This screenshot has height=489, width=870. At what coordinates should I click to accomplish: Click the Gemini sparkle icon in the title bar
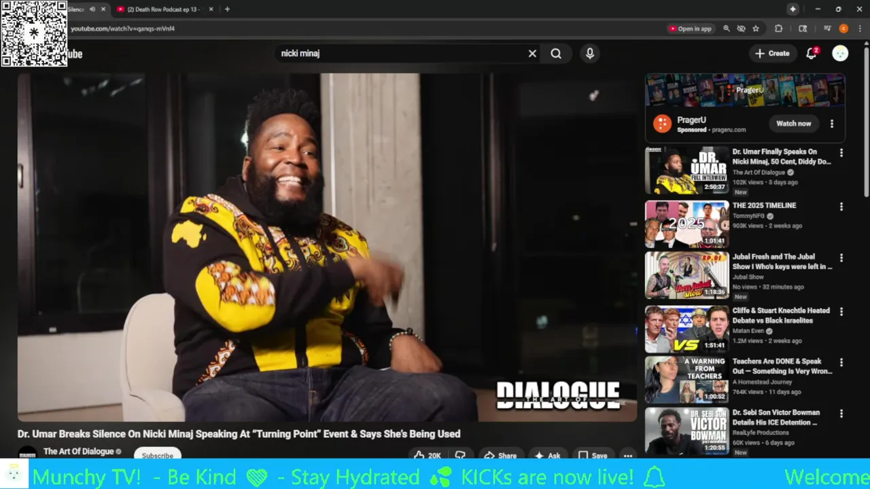[793, 9]
